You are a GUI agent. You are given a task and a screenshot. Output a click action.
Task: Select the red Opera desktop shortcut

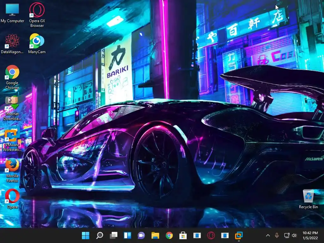click(12, 199)
